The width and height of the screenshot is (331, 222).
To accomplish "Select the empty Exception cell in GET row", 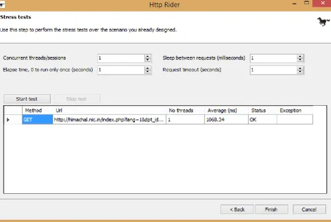I will point(295,119).
